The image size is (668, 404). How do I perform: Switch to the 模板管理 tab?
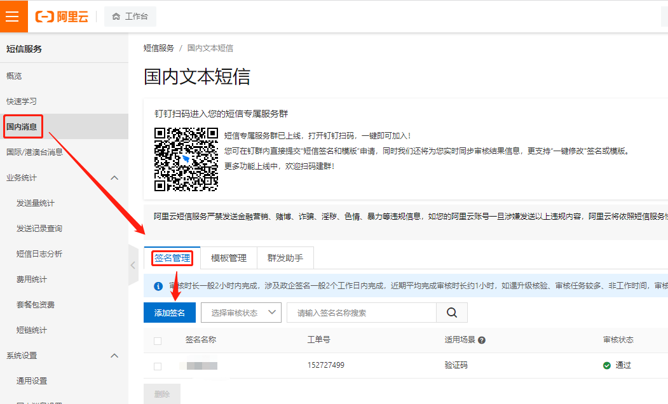(228, 259)
